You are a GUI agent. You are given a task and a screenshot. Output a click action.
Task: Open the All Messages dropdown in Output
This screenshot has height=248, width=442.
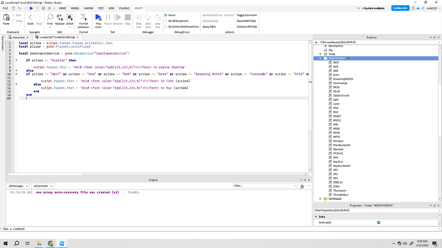[18, 186]
